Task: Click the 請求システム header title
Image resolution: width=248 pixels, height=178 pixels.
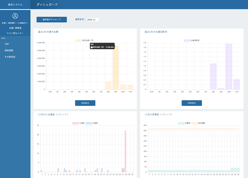Action: [15, 5]
